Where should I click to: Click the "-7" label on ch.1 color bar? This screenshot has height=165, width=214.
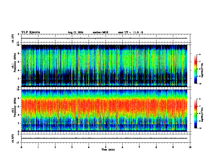pos(199,62)
